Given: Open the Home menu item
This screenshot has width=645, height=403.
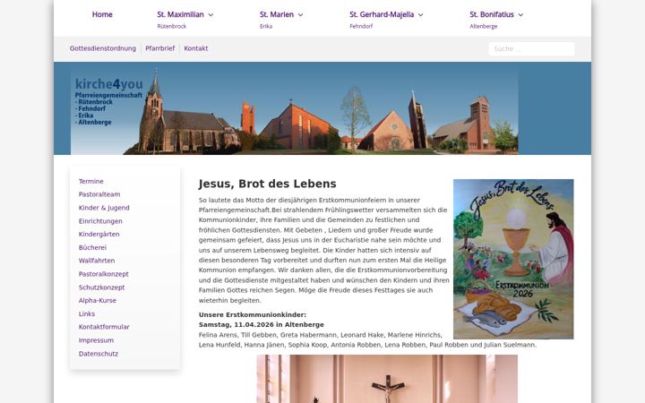Looking at the screenshot, I should point(102,14).
